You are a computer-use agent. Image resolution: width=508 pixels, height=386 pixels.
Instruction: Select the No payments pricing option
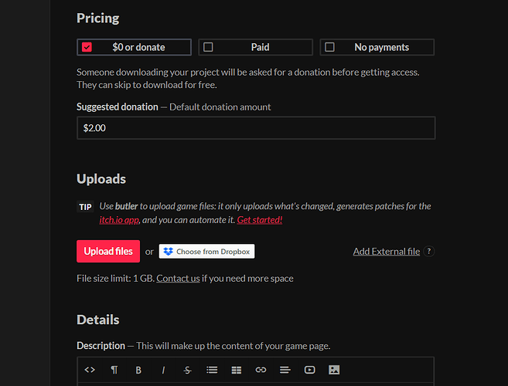pos(377,47)
